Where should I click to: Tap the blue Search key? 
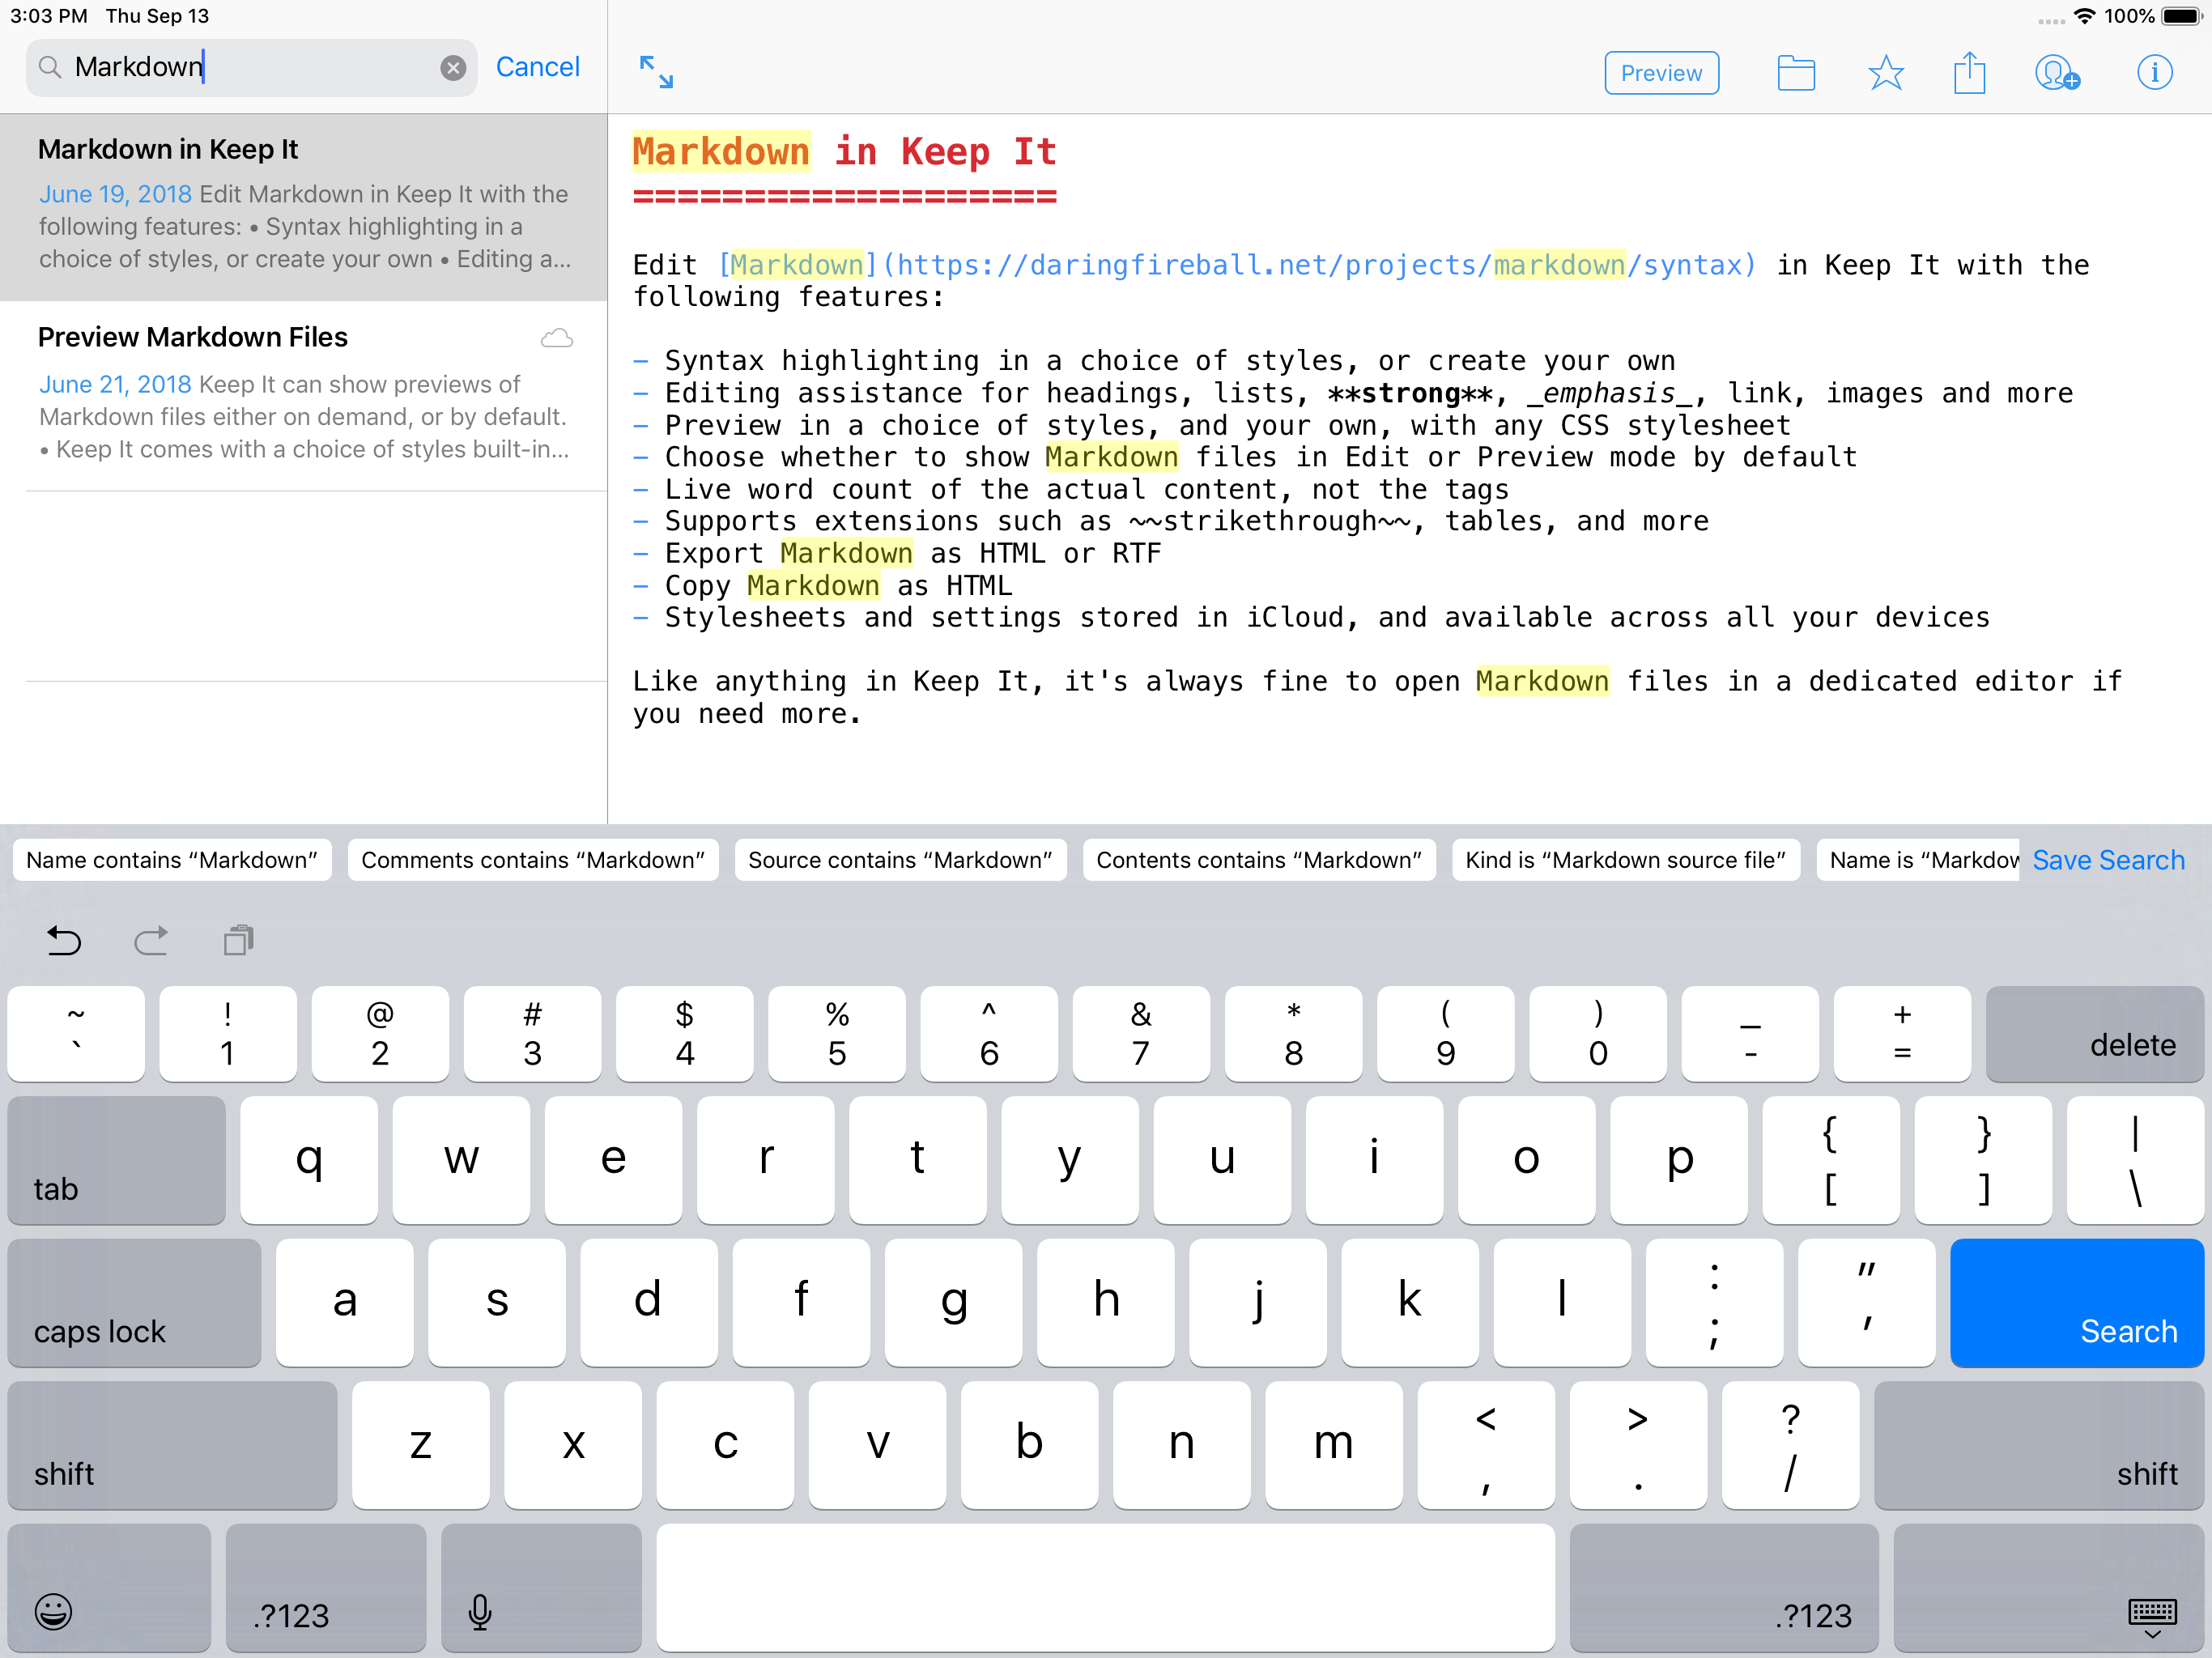tap(2077, 1303)
